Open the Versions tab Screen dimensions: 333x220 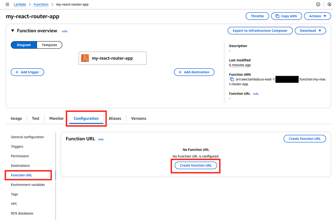(x=139, y=119)
